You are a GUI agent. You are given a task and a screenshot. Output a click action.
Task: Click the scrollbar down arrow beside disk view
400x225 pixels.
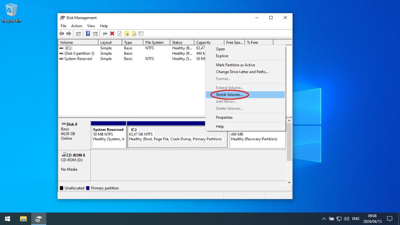point(289,182)
